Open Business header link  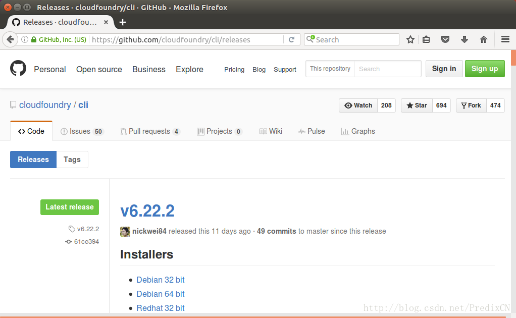[x=149, y=69]
